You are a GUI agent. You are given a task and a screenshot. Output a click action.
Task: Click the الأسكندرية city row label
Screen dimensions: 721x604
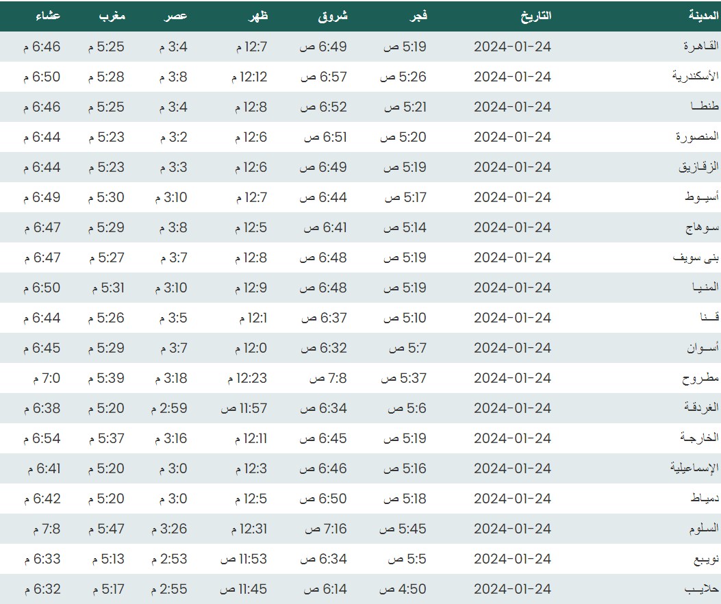tap(695, 77)
